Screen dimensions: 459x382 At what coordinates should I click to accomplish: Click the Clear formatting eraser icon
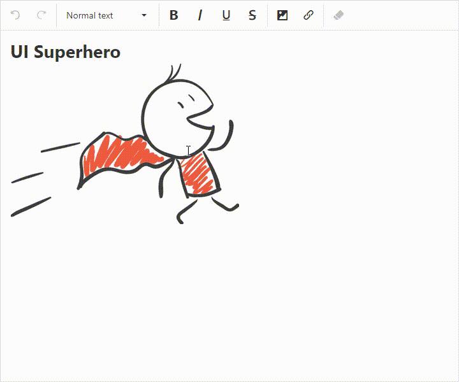(x=339, y=15)
